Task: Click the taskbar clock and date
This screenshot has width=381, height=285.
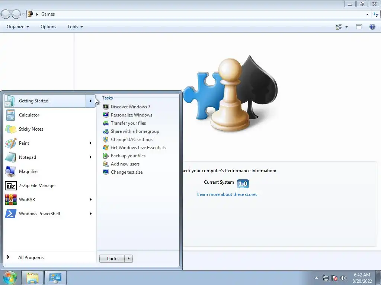Action: pos(362,278)
